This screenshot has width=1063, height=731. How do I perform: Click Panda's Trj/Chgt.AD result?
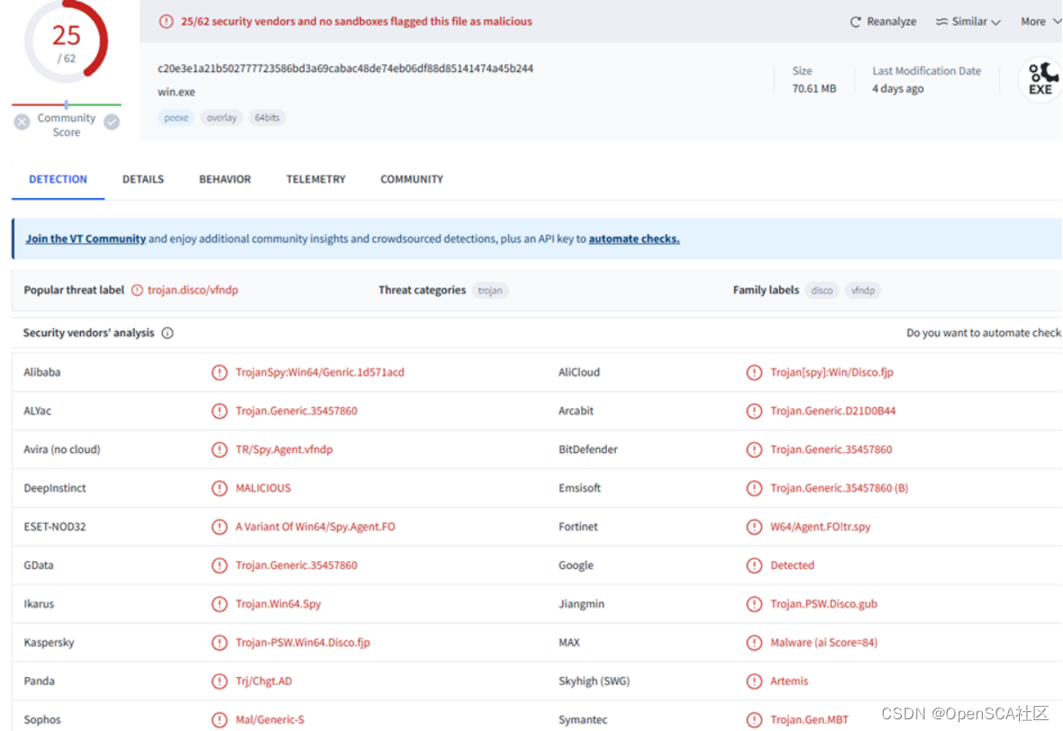(x=264, y=682)
